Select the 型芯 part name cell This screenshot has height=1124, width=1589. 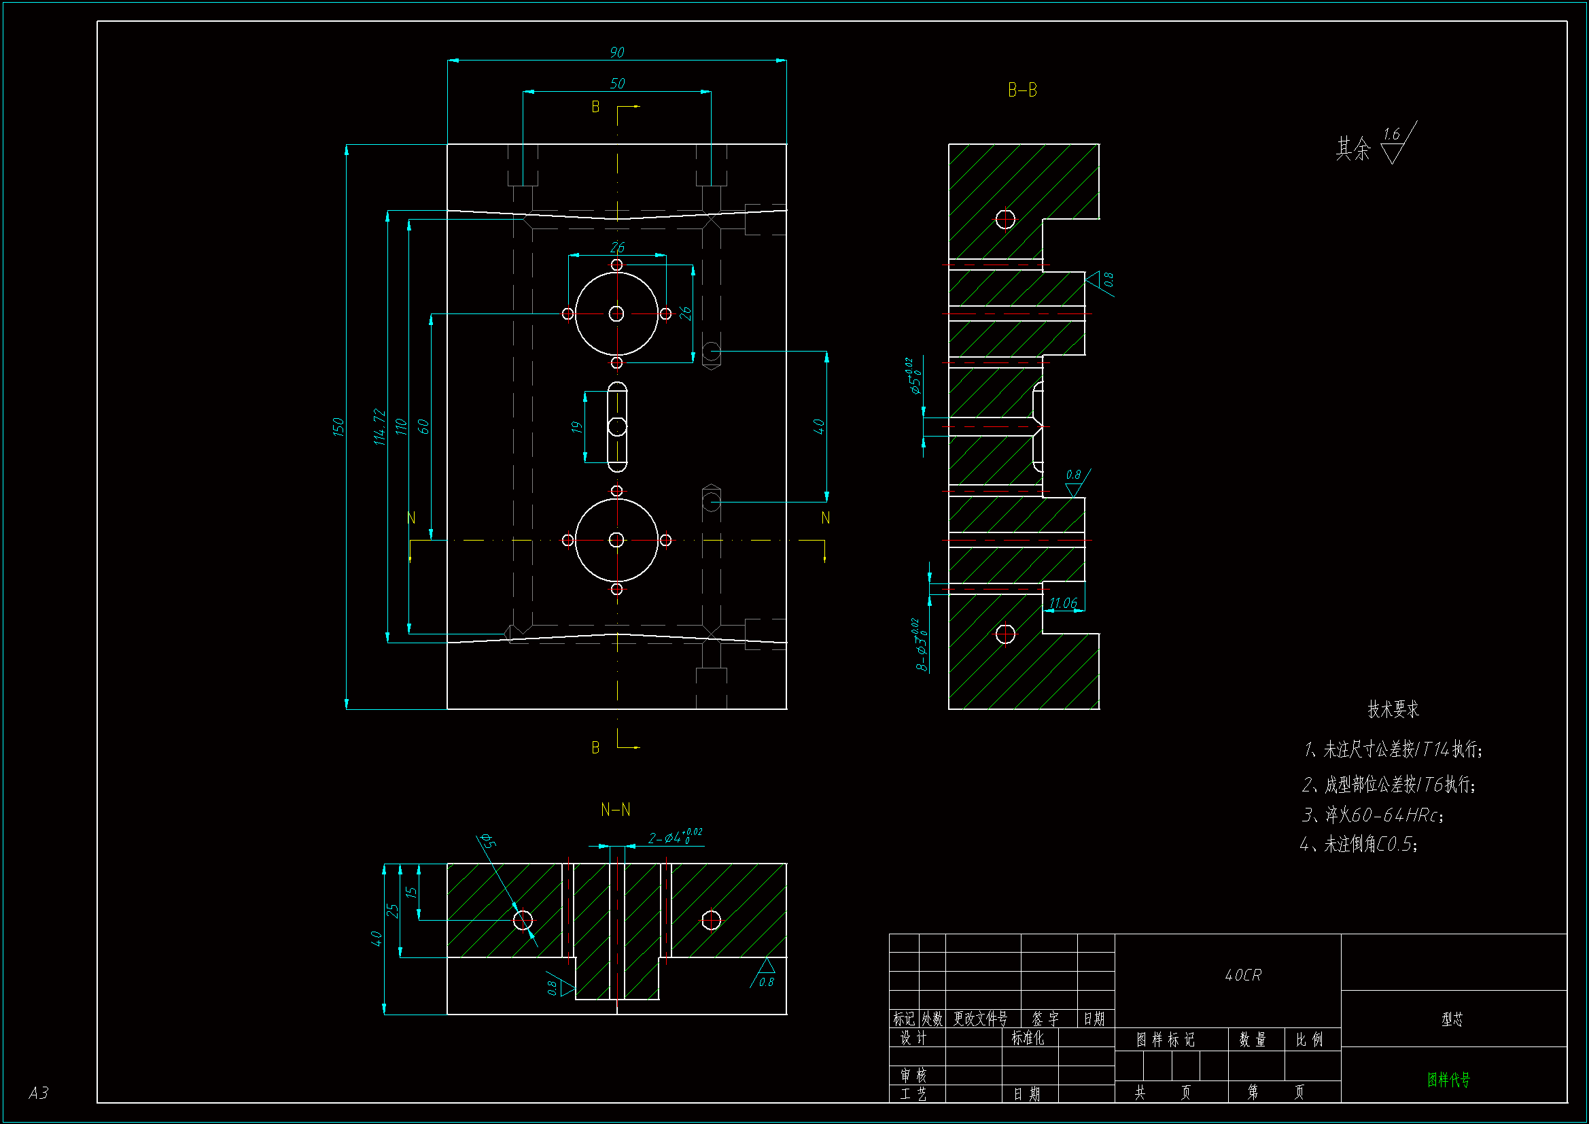[1452, 1019]
